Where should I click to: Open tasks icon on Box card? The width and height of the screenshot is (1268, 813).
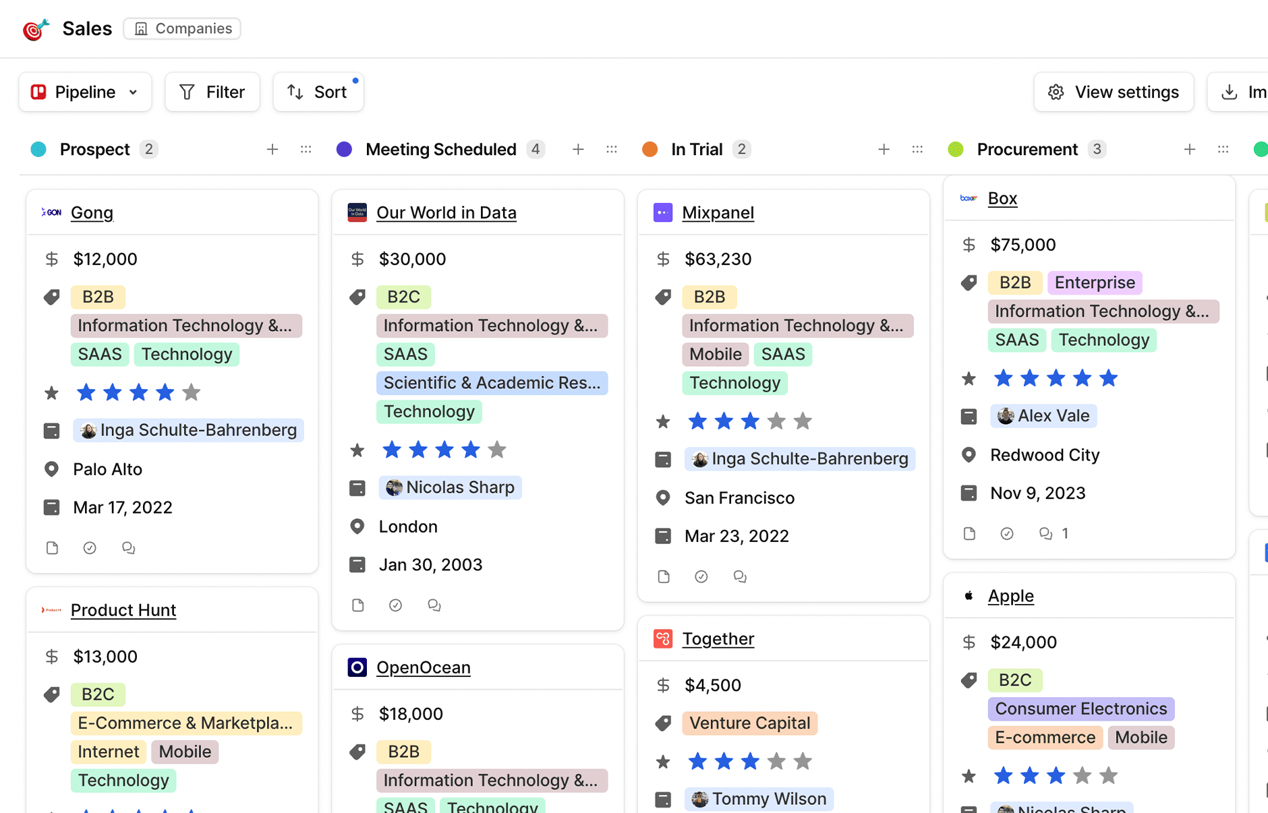(1007, 534)
